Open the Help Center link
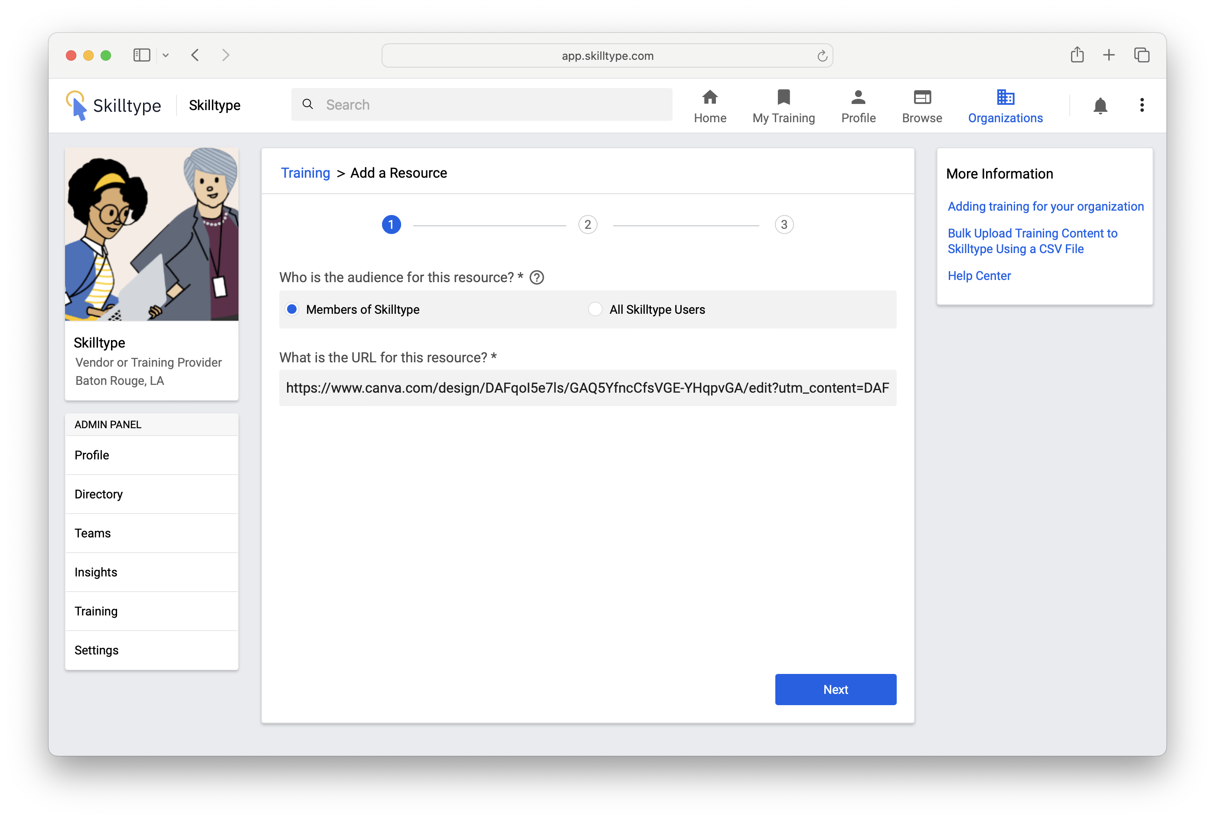The image size is (1215, 820). coord(979,276)
